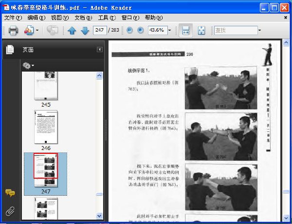Click the Pages panel icon in sidebar
Image resolution: width=292 pixels, height=224 pixels.
pyautogui.click(x=10, y=50)
